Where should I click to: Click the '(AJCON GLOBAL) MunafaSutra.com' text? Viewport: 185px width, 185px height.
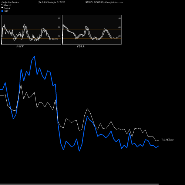104,2
